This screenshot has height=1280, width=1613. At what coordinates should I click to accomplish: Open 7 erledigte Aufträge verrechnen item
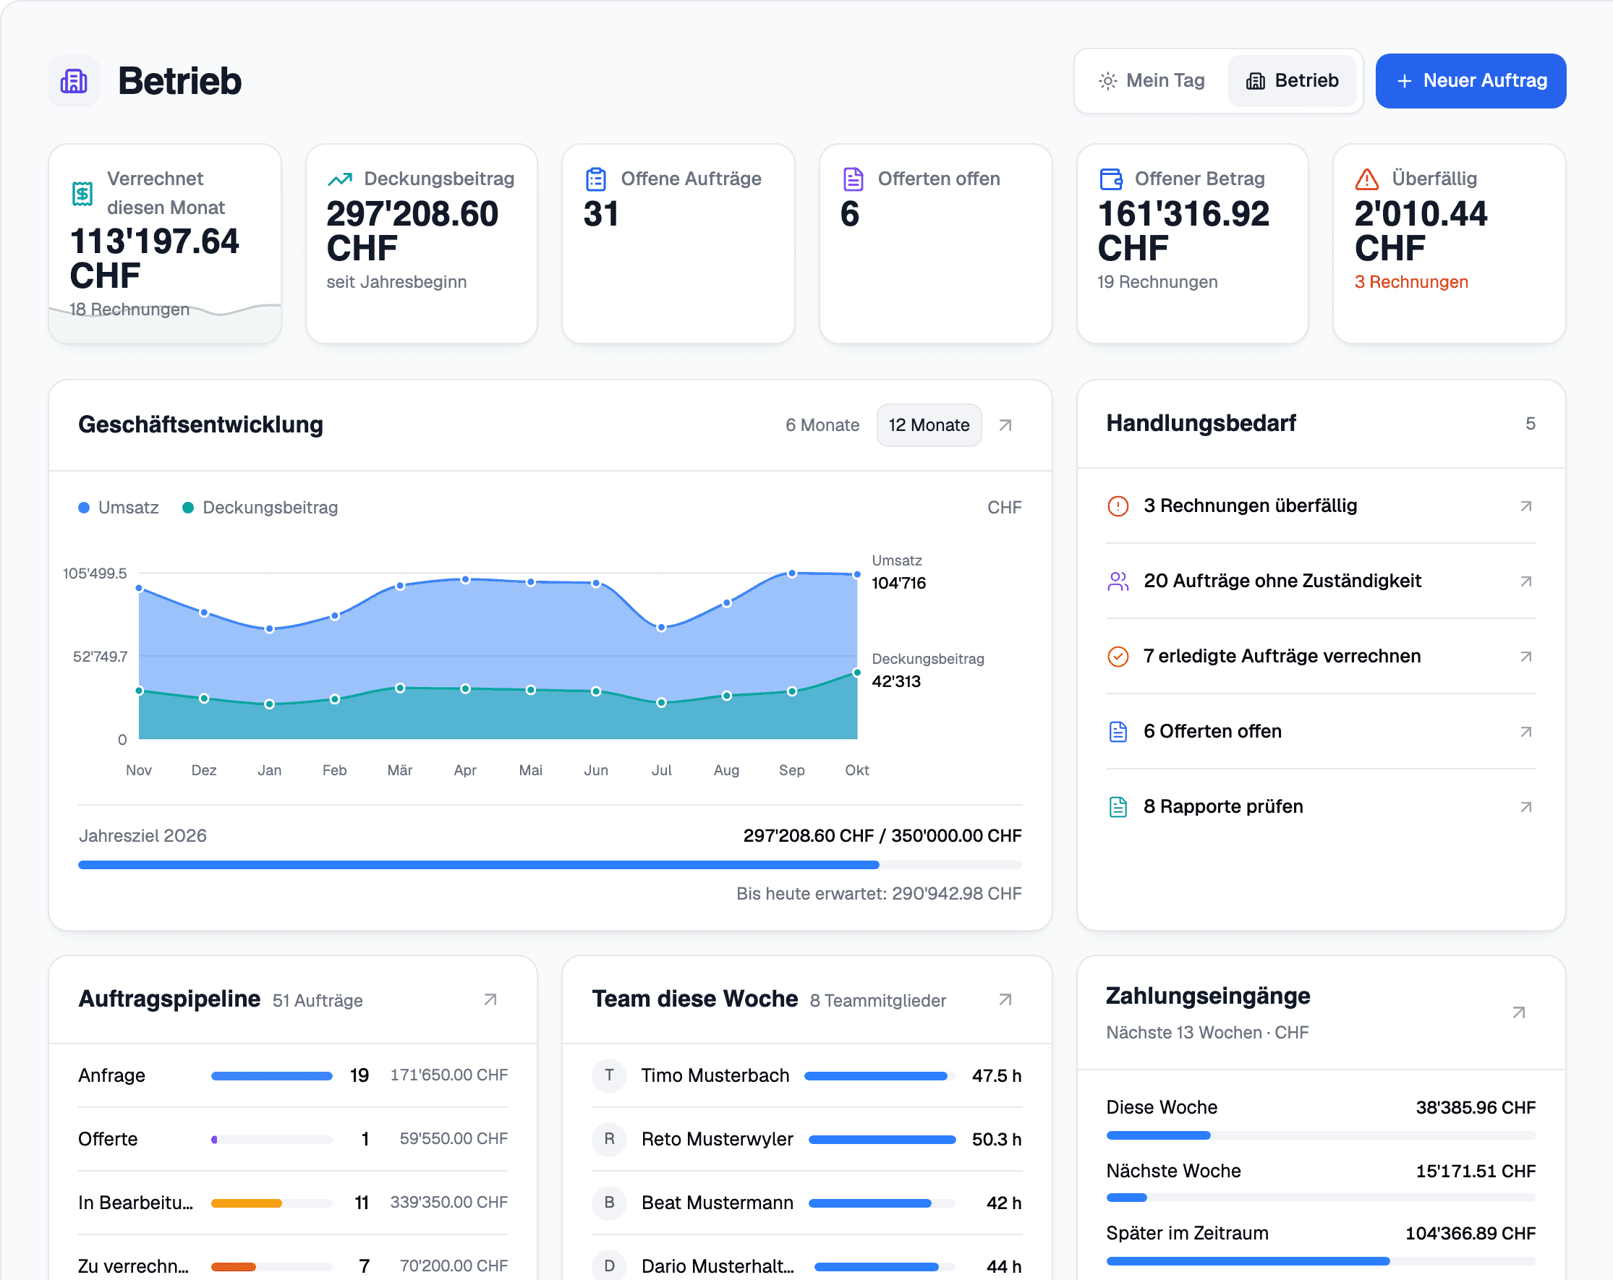[1321, 656]
